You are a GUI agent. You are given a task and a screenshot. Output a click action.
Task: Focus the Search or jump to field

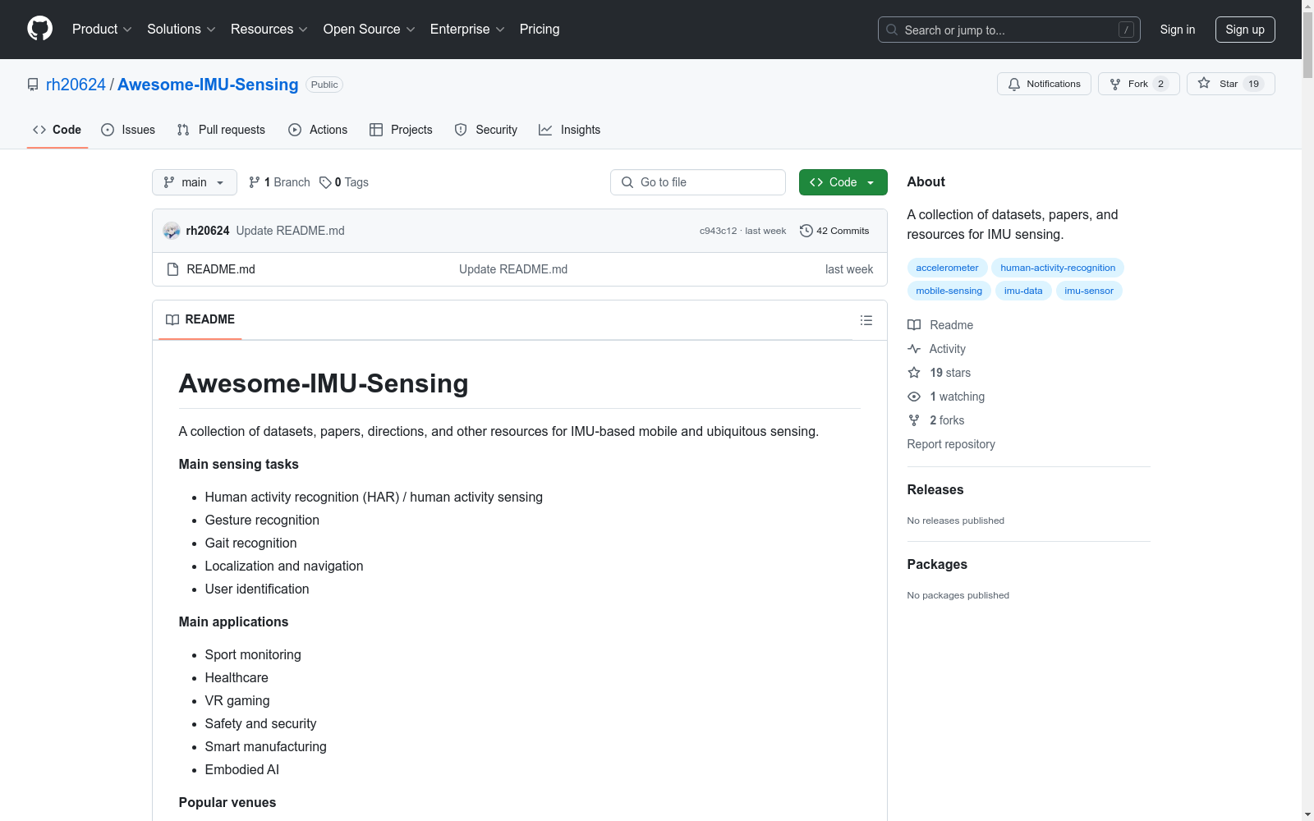pos(1009,30)
